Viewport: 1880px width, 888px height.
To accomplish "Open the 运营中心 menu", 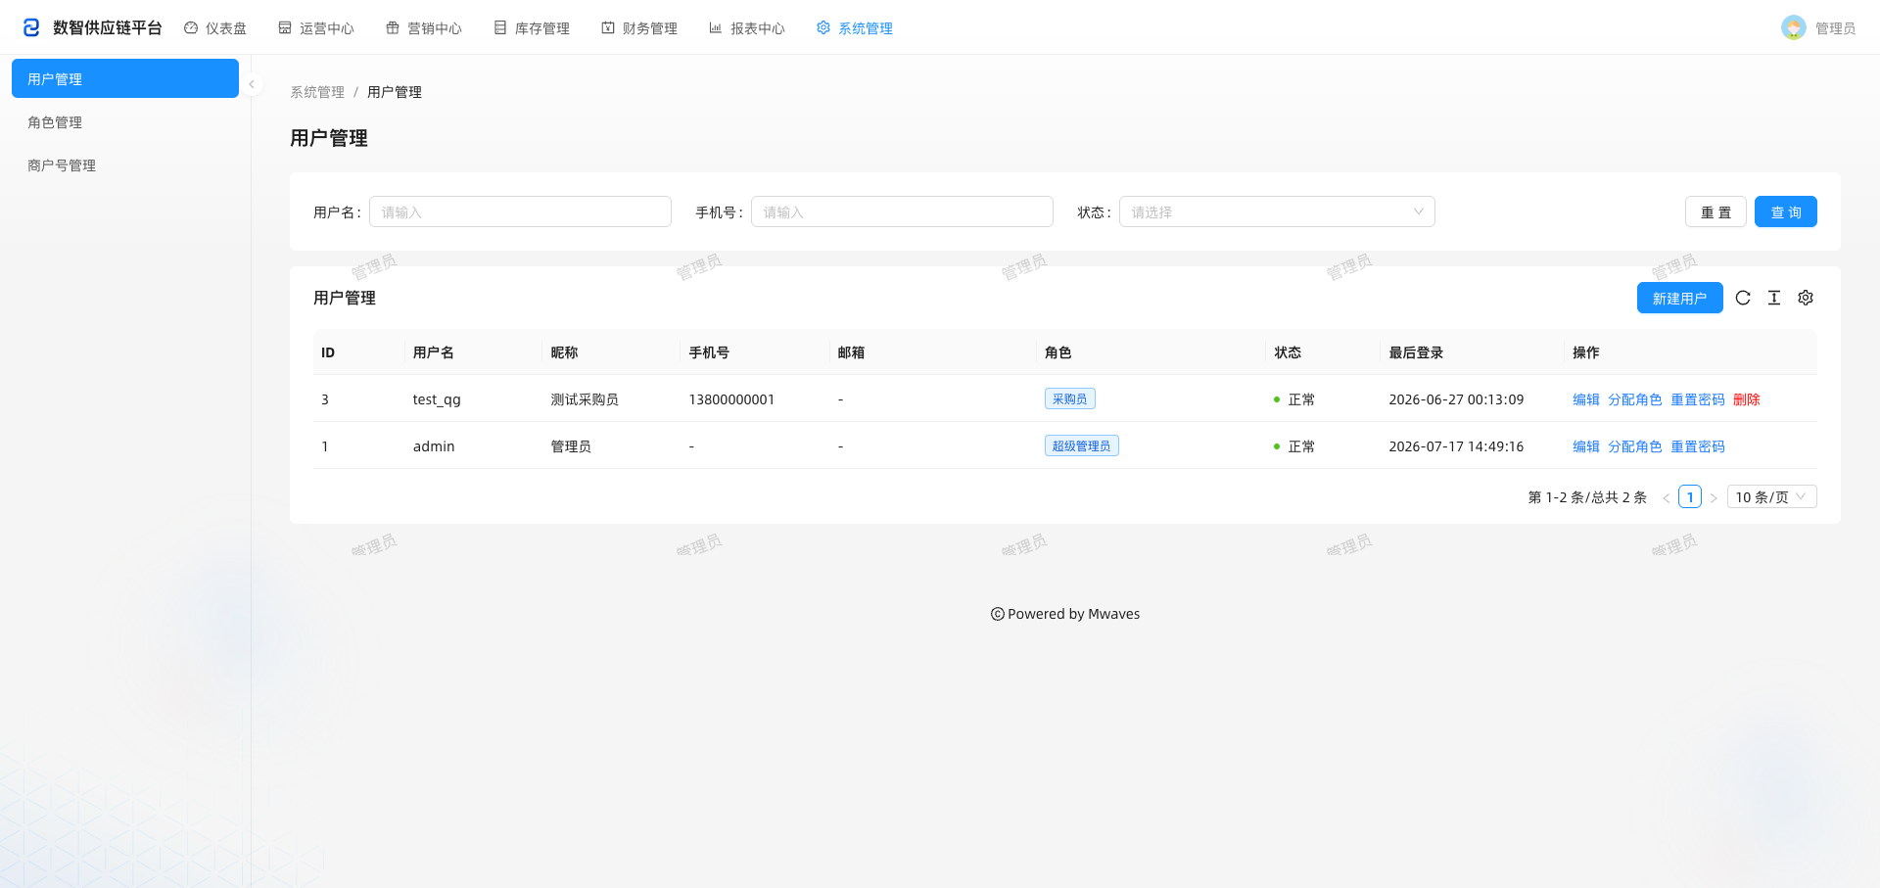I will click(x=316, y=28).
